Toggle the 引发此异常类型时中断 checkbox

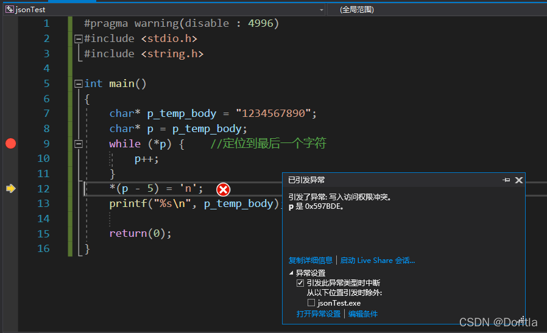[300, 283]
